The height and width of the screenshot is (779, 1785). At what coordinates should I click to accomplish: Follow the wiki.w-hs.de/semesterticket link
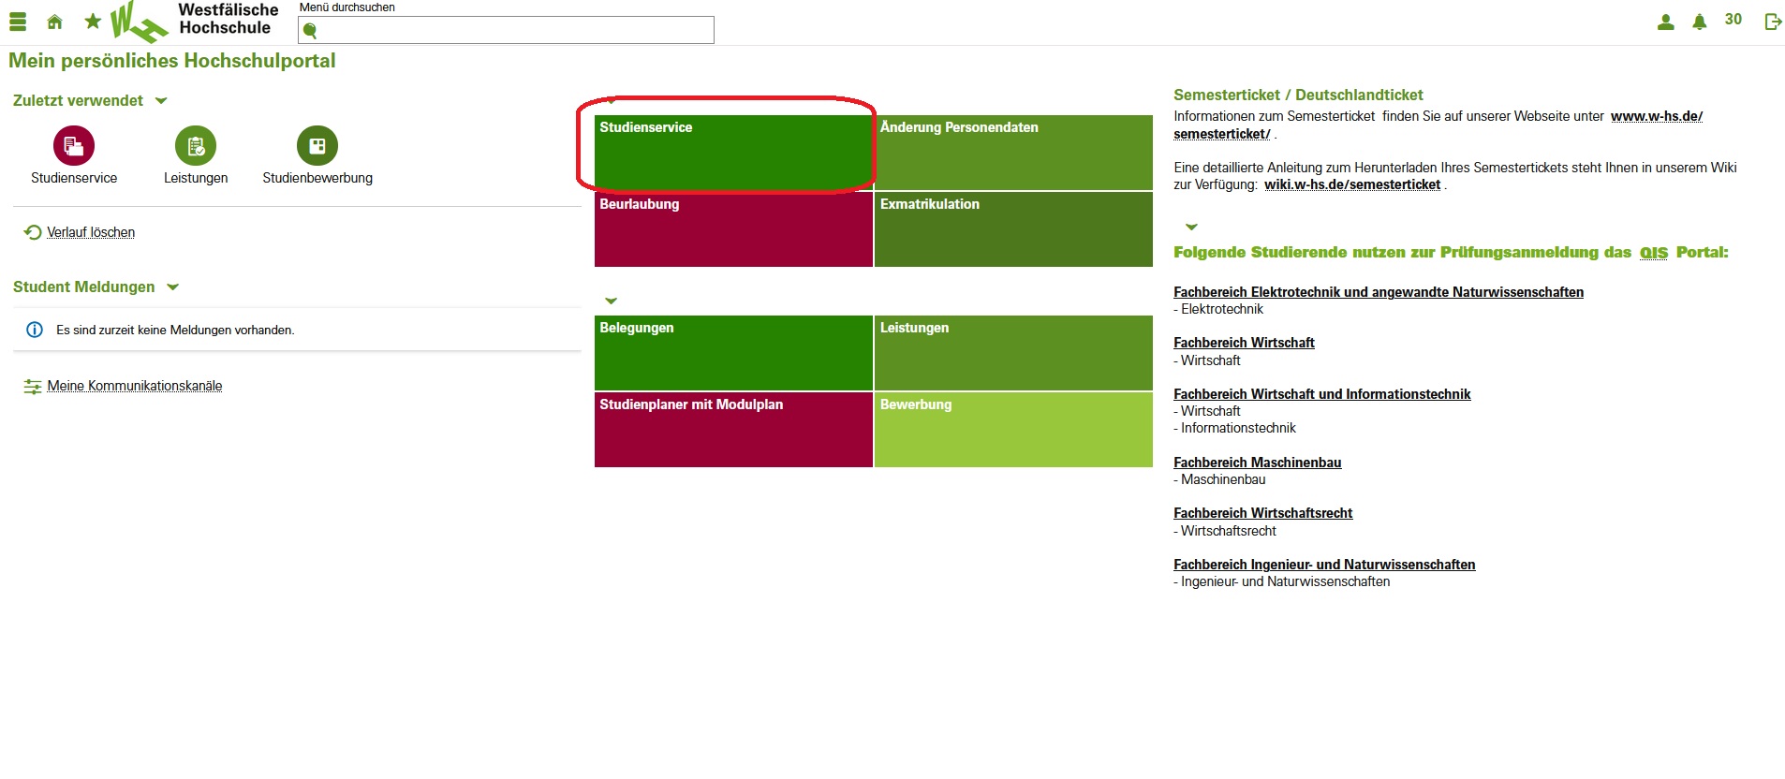coord(1351,184)
